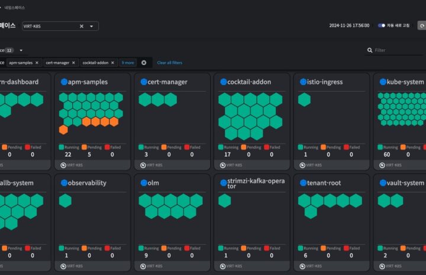Open the tenant-root namespace card title
The height and width of the screenshot is (275, 426).
coord(324,183)
